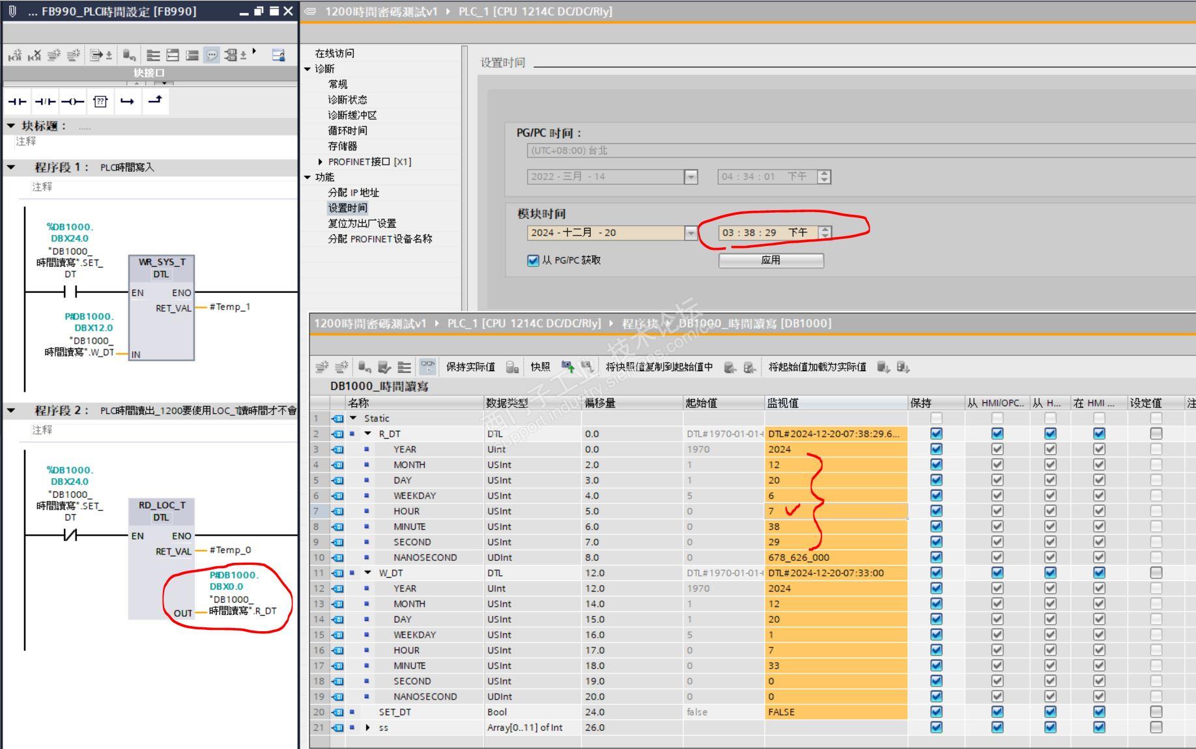Click the user interface icon at toolbar end

point(278,55)
